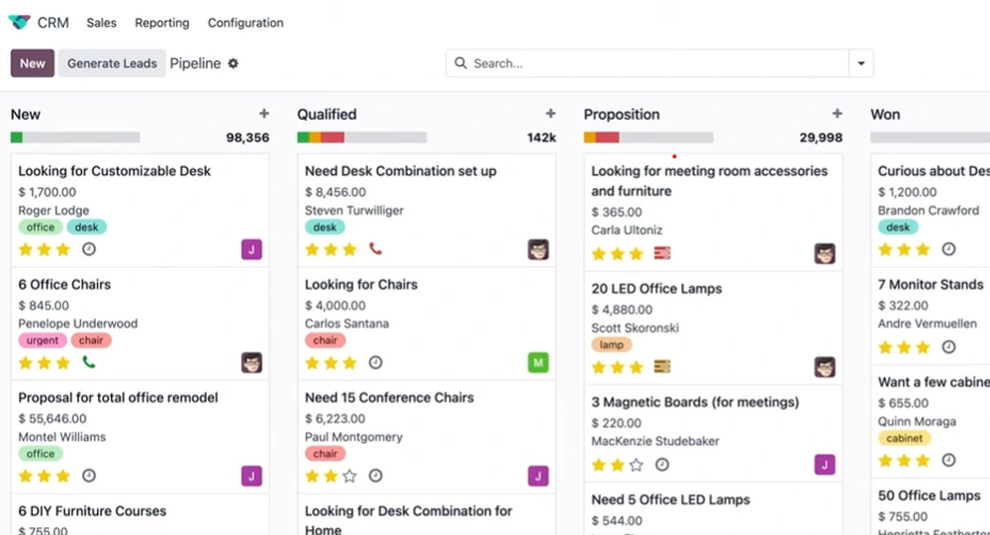Viewport: 990px width, 535px height.
Task: Toggle second star on 20 LED Office Lamps
Action: point(618,367)
